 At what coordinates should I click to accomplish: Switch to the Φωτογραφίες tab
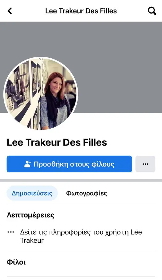[x=87, y=193]
